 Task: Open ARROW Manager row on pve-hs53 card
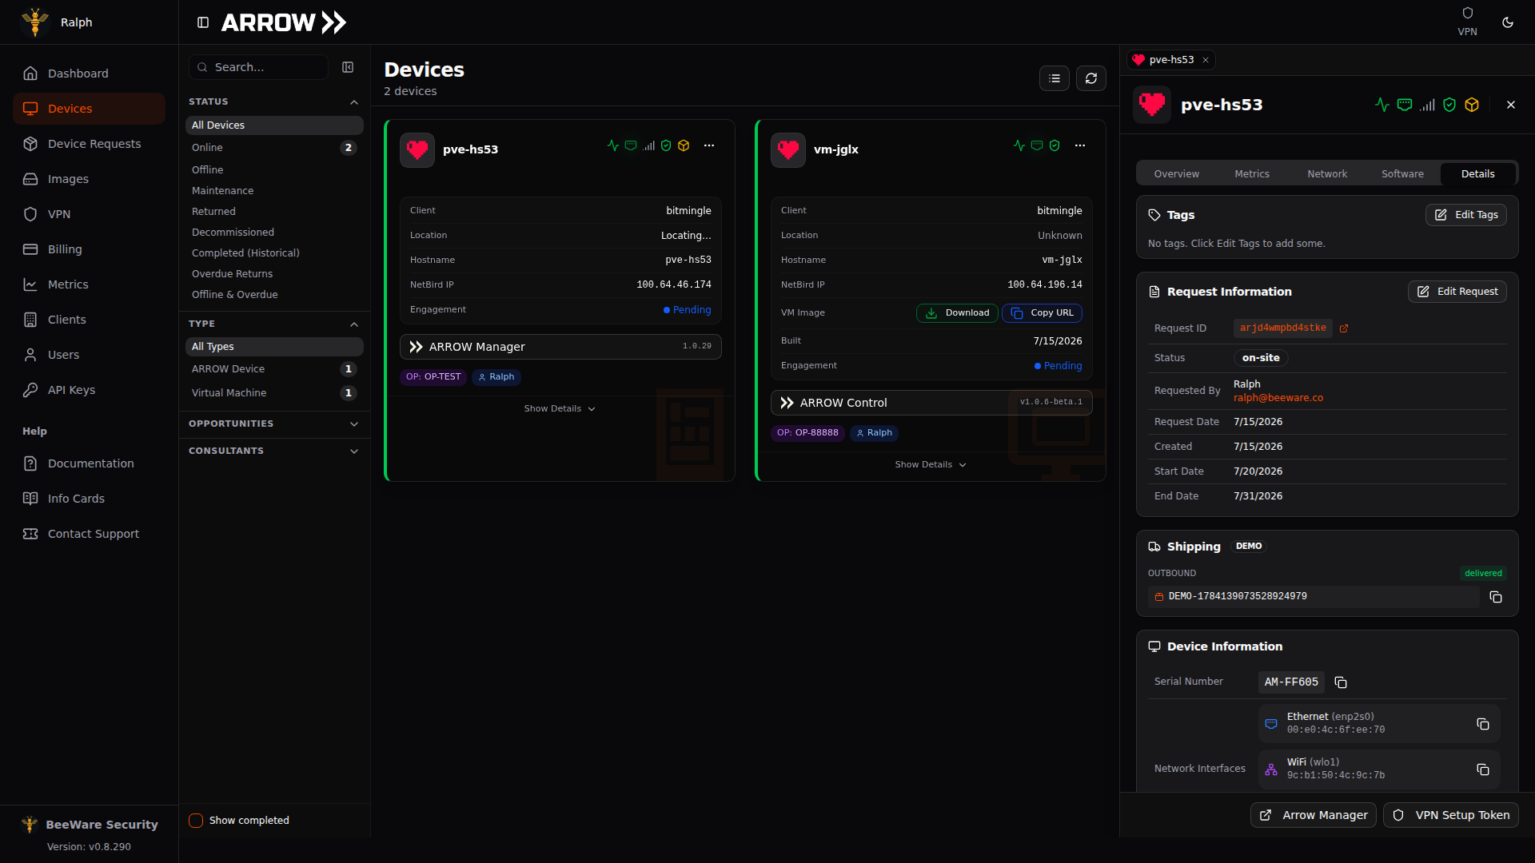(x=560, y=347)
